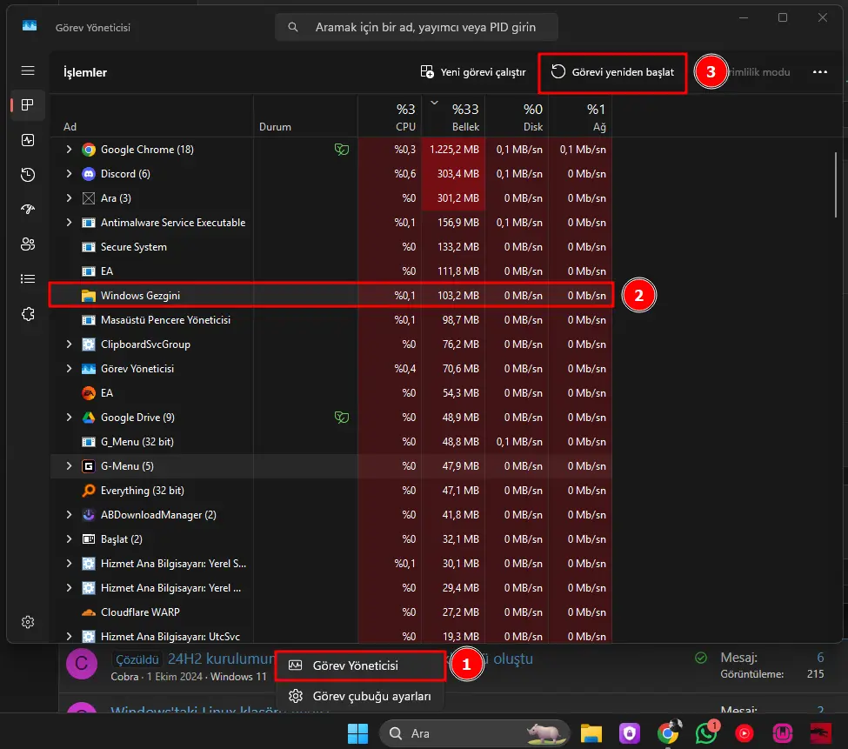Screen dimensions: 848x749
Task: Open Chrome from the taskbar
Action: (x=668, y=733)
